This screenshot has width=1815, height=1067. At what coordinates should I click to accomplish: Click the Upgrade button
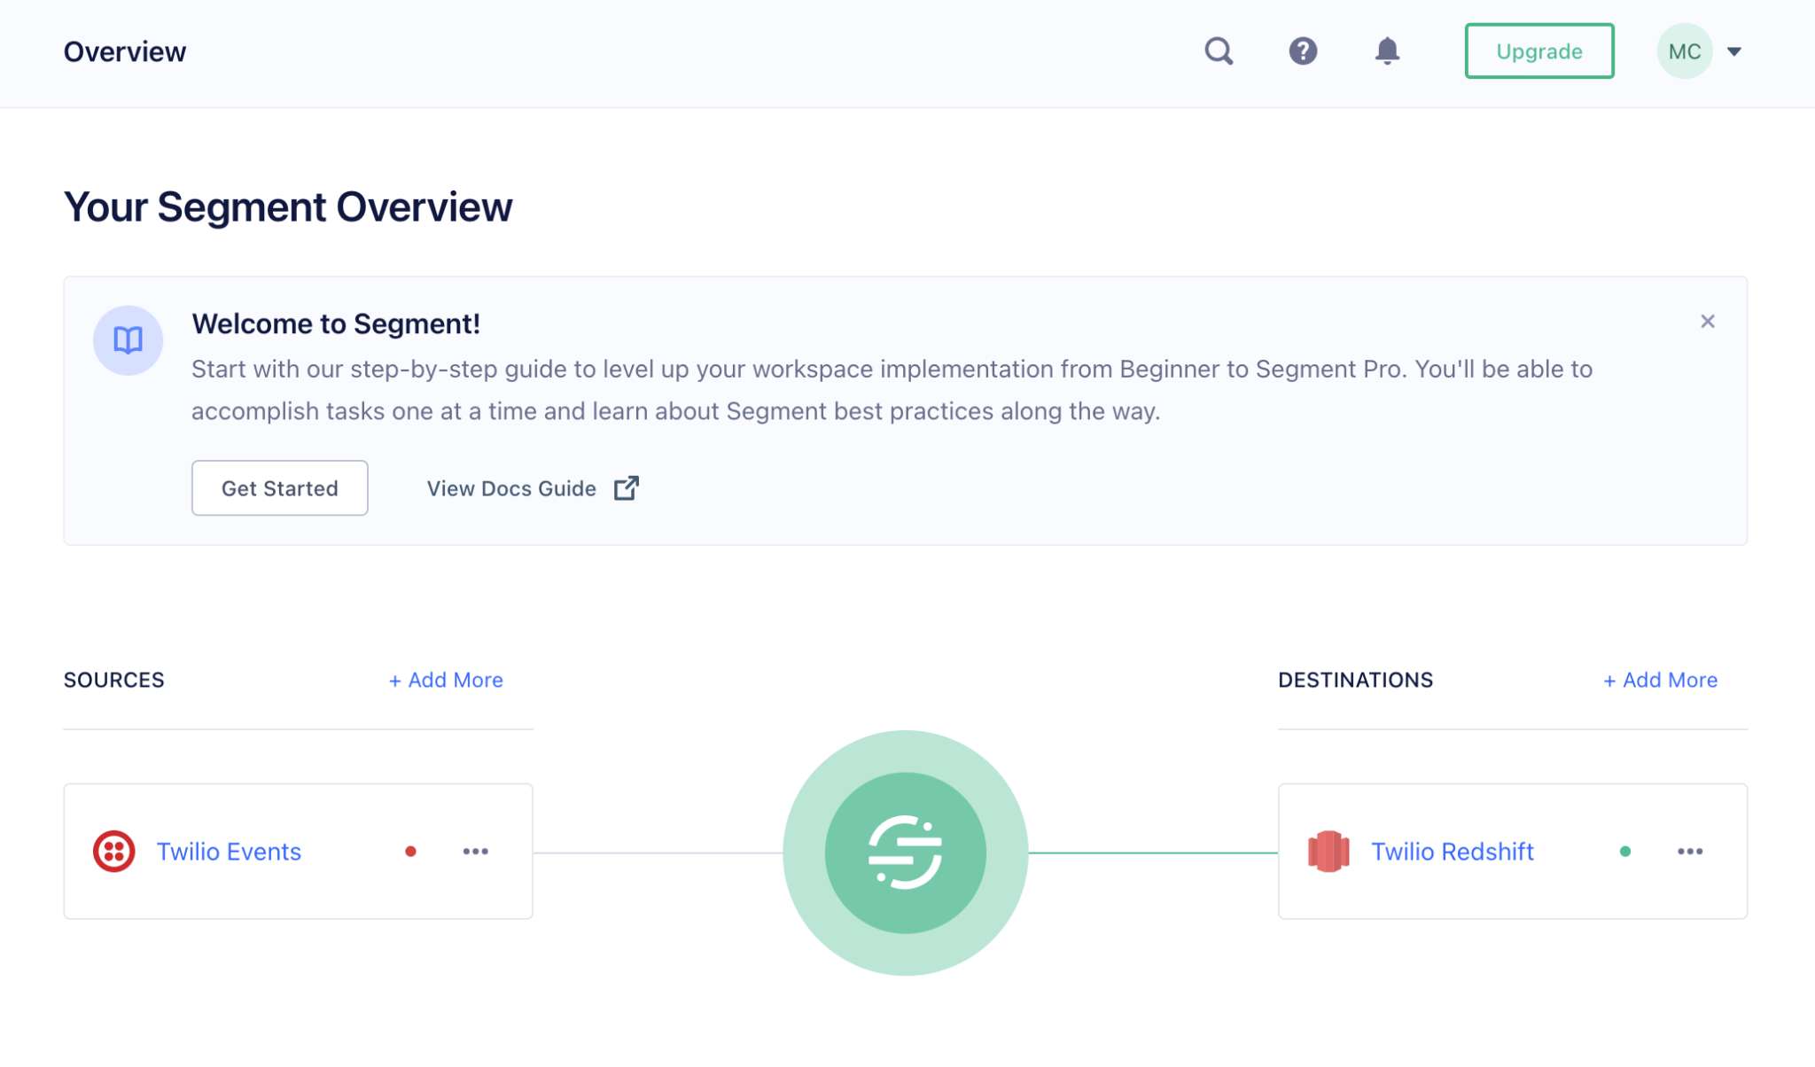(1538, 51)
